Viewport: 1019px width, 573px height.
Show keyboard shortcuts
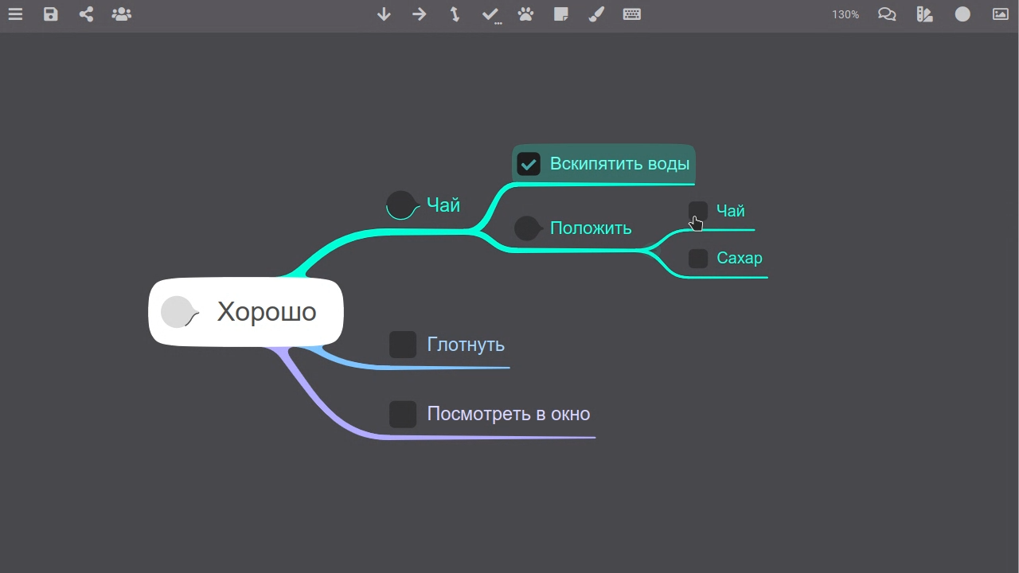click(632, 14)
